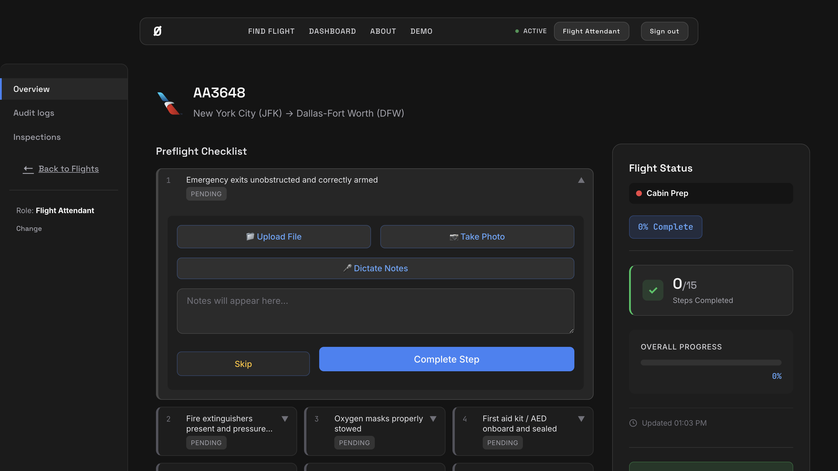Click the American Airlines logo
This screenshot has width=838, height=471.
pyautogui.click(x=169, y=104)
